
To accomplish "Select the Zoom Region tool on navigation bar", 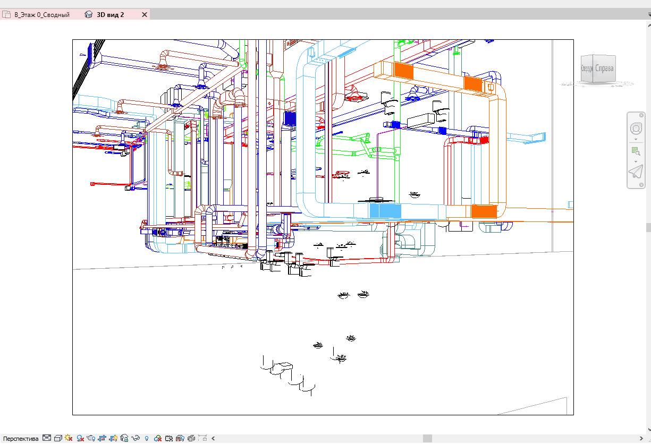I will coord(636,151).
